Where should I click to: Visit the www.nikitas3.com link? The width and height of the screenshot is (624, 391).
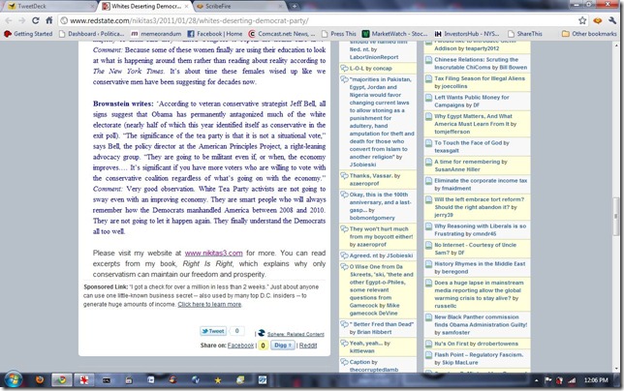[x=214, y=254]
